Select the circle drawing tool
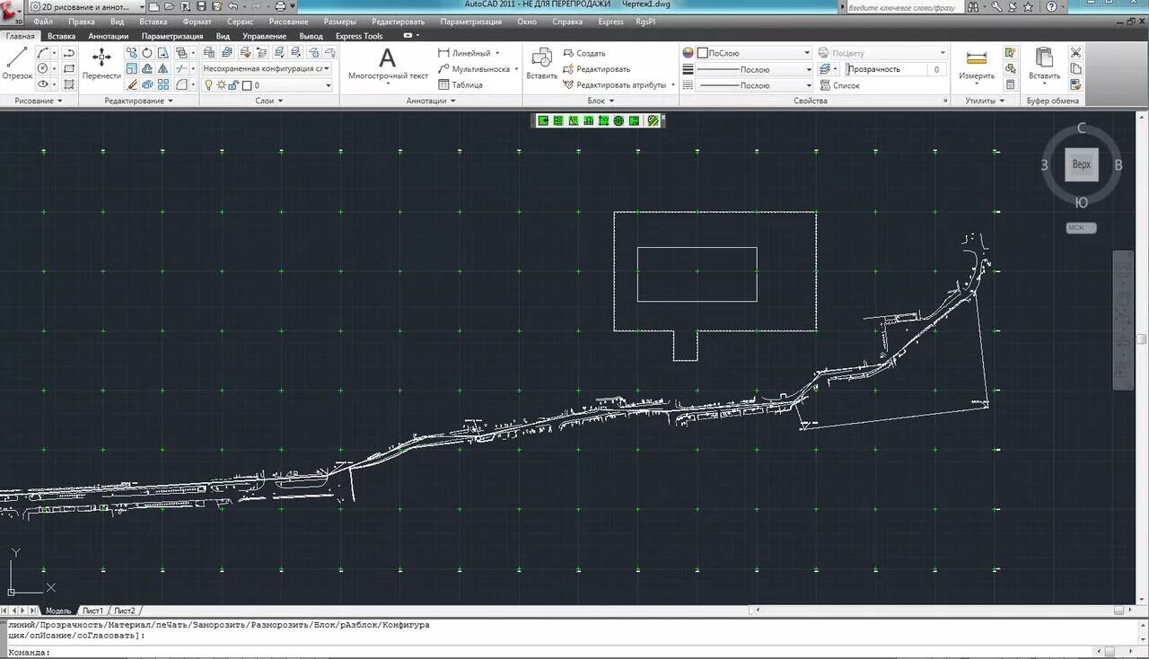The height and width of the screenshot is (659, 1149). 43,68
